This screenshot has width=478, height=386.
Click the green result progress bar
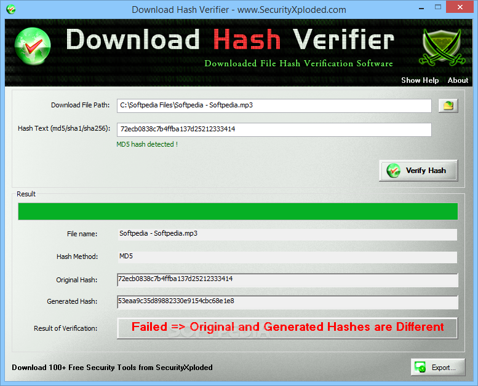(238, 211)
